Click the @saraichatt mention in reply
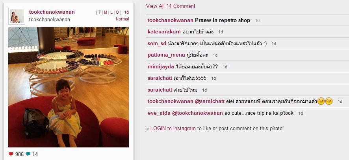 (x=210, y=101)
